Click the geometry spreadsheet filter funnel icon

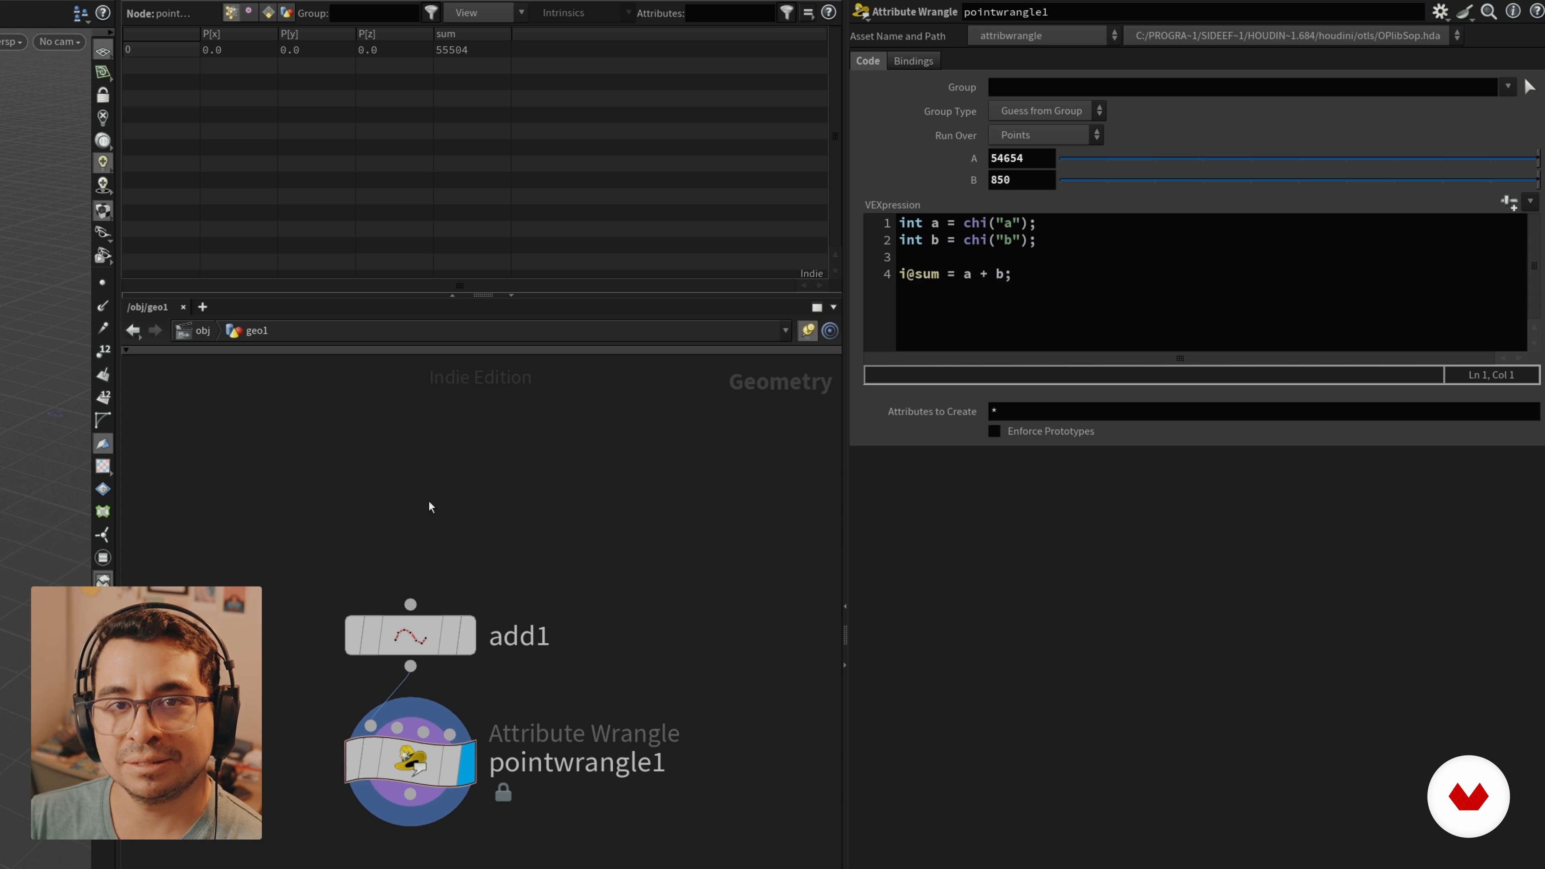(431, 12)
